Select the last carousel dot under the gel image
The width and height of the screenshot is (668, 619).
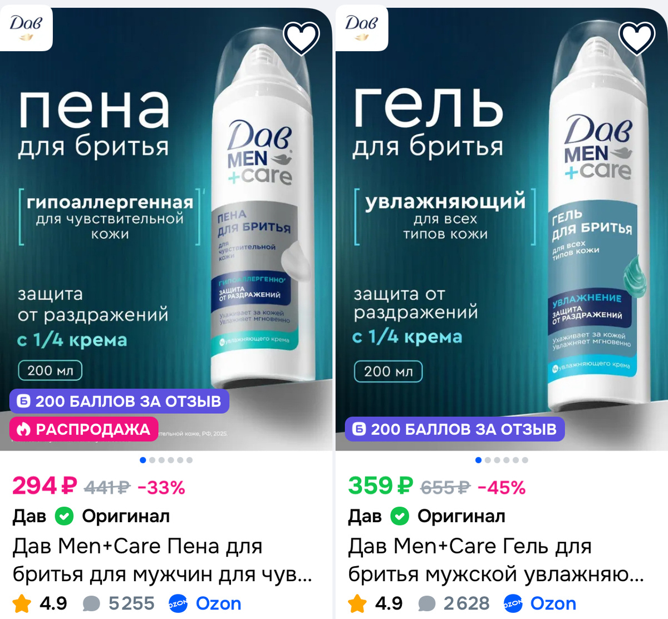pyautogui.click(x=525, y=460)
